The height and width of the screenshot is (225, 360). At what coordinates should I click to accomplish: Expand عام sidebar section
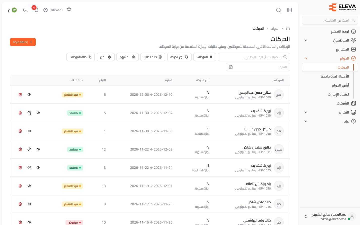point(330,121)
